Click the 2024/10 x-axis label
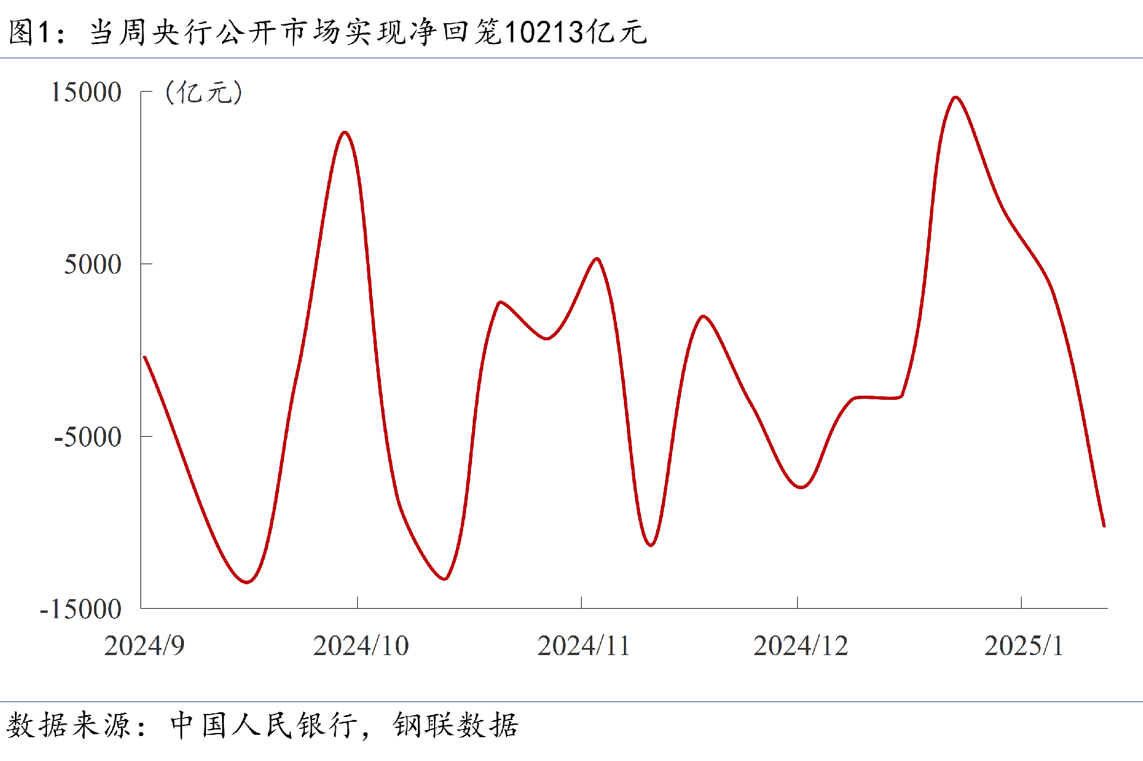The height and width of the screenshot is (761, 1143). point(361,647)
